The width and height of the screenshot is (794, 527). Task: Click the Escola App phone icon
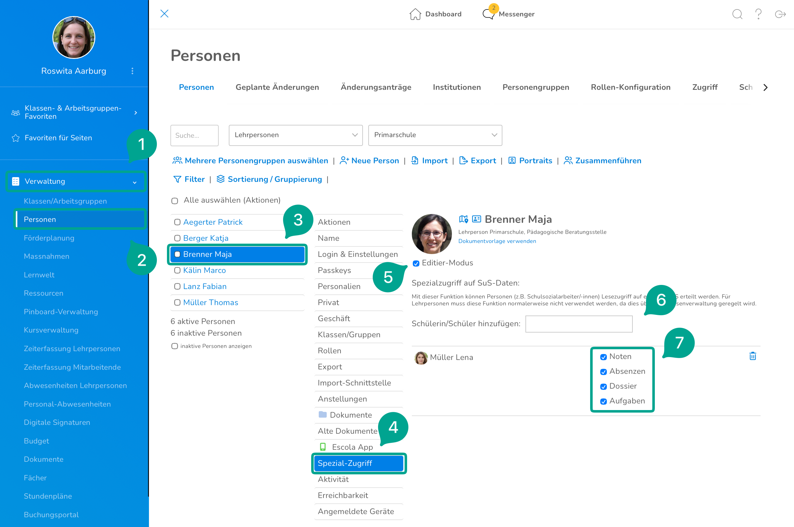pos(323,447)
